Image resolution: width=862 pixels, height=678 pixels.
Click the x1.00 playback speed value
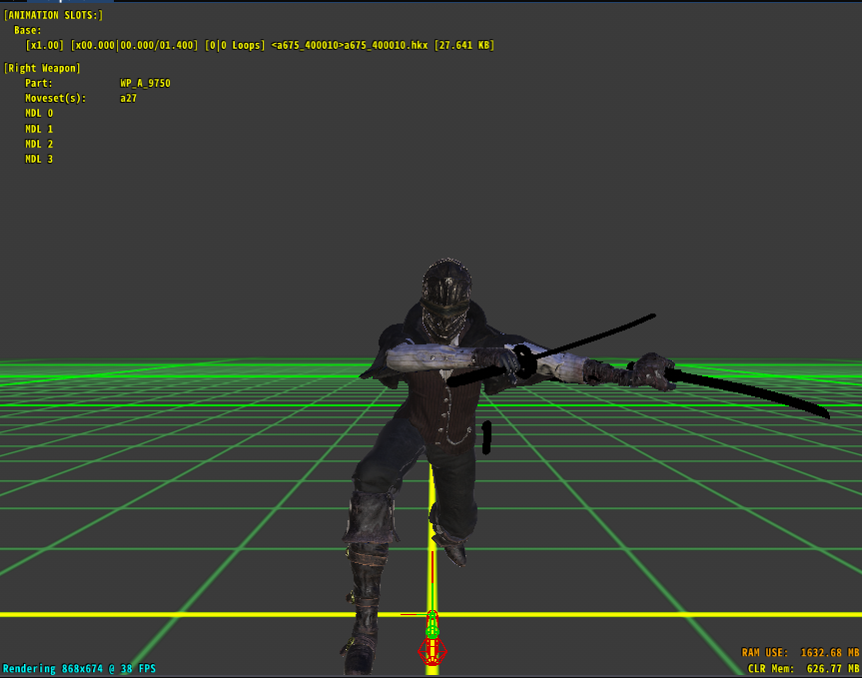click(x=45, y=45)
